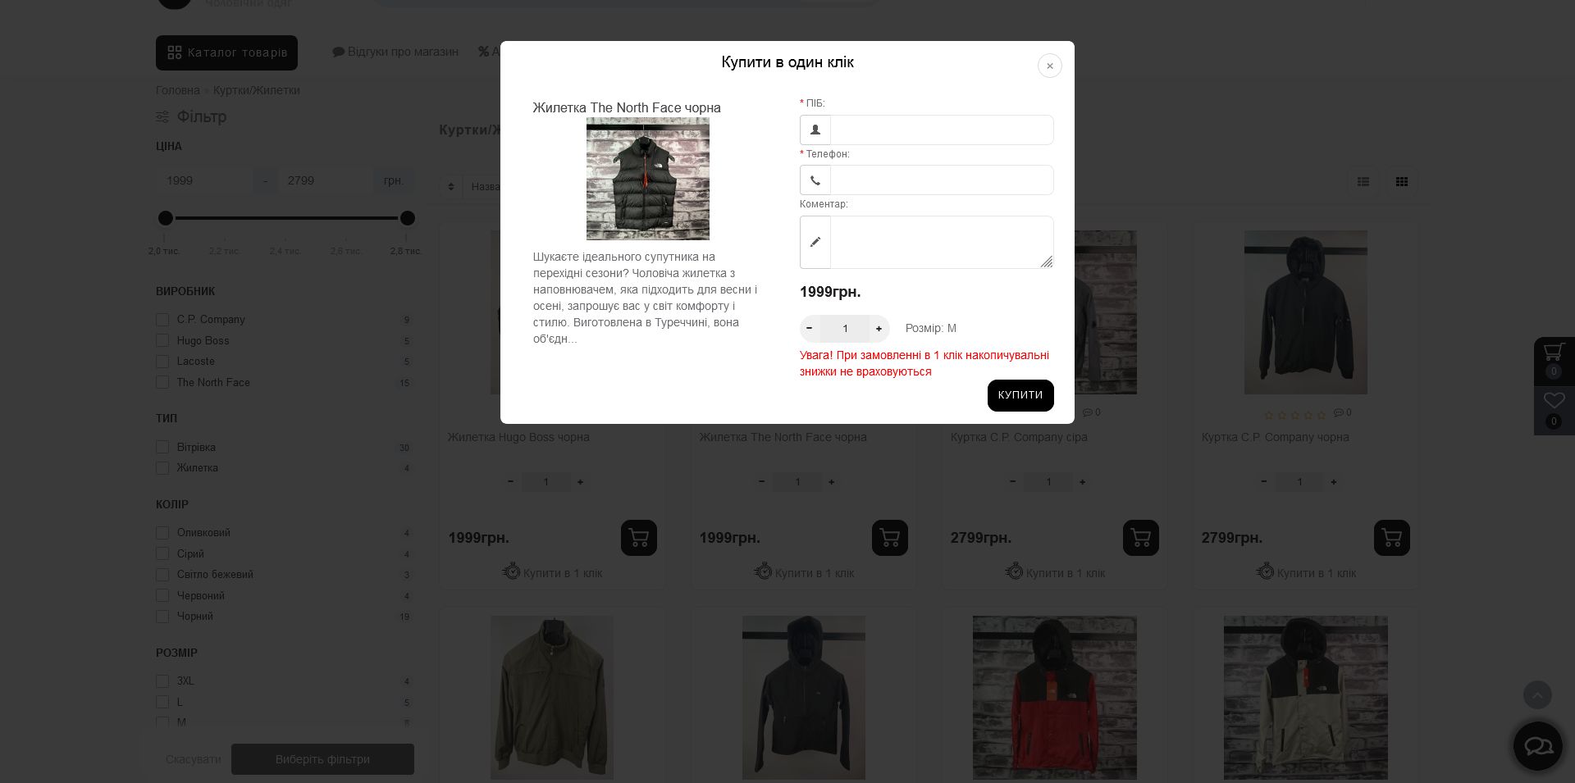Add Жилетка Hugo Boss чорна to cart

[638, 538]
